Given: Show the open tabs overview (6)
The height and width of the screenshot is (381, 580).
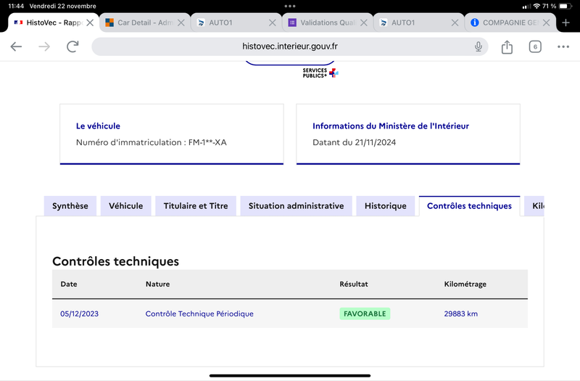Looking at the screenshot, I should click(535, 46).
